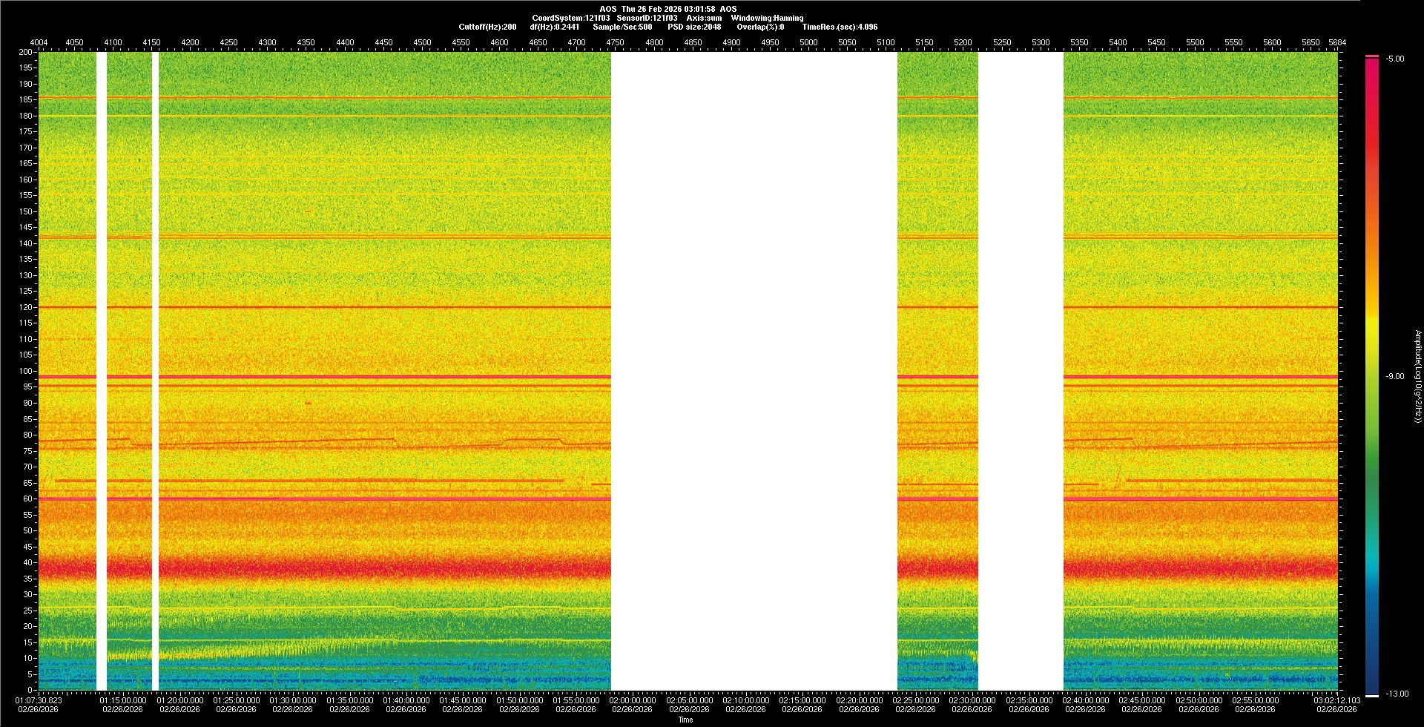Image resolution: width=1424 pixels, height=727 pixels.
Task: Select the PSD size:2048 label
Action: point(694,27)
